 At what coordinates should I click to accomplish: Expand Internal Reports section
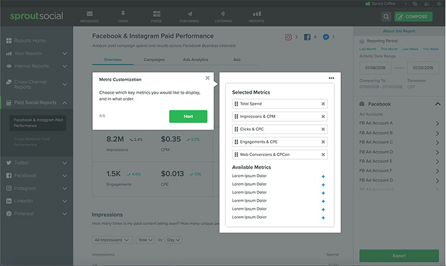tap(65, 66)
